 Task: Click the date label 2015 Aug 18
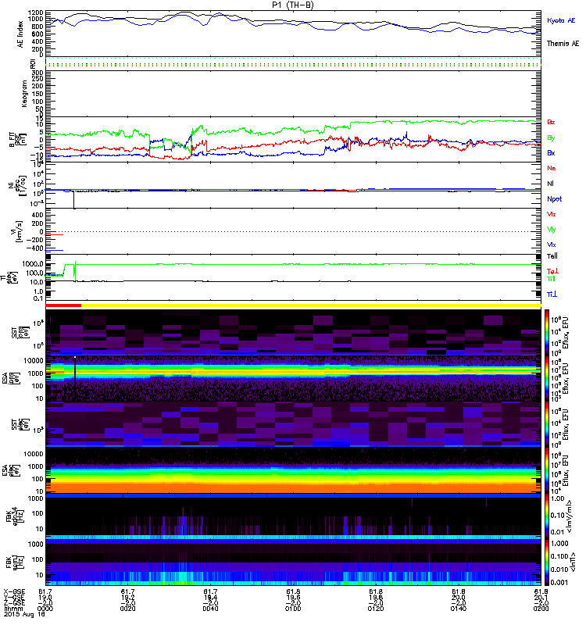click(x=24, y=614)
